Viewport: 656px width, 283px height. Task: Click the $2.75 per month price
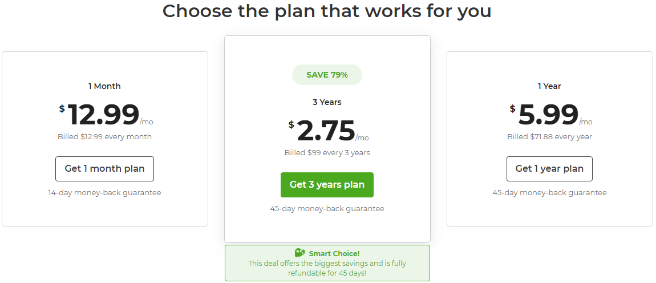click(x=329, y=131)
